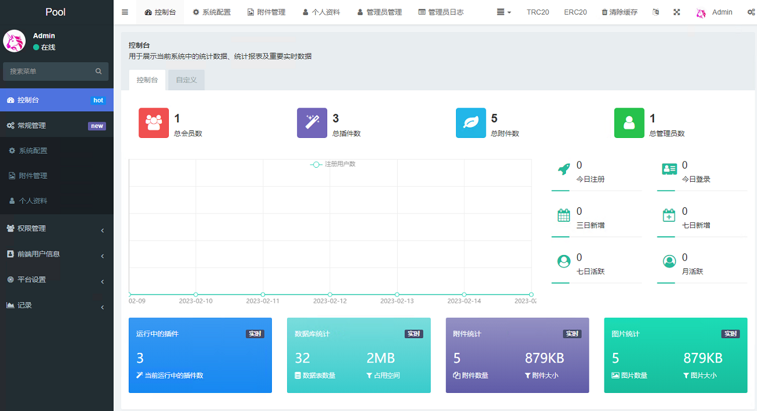The width and height of the screenshot is (757, 411).
Task: Select 附件管理 in the sidebar
Action: click(33, 176)
